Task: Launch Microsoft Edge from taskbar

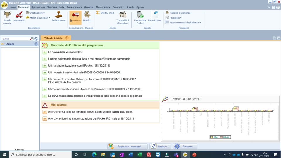Action: tap(94, 154)
